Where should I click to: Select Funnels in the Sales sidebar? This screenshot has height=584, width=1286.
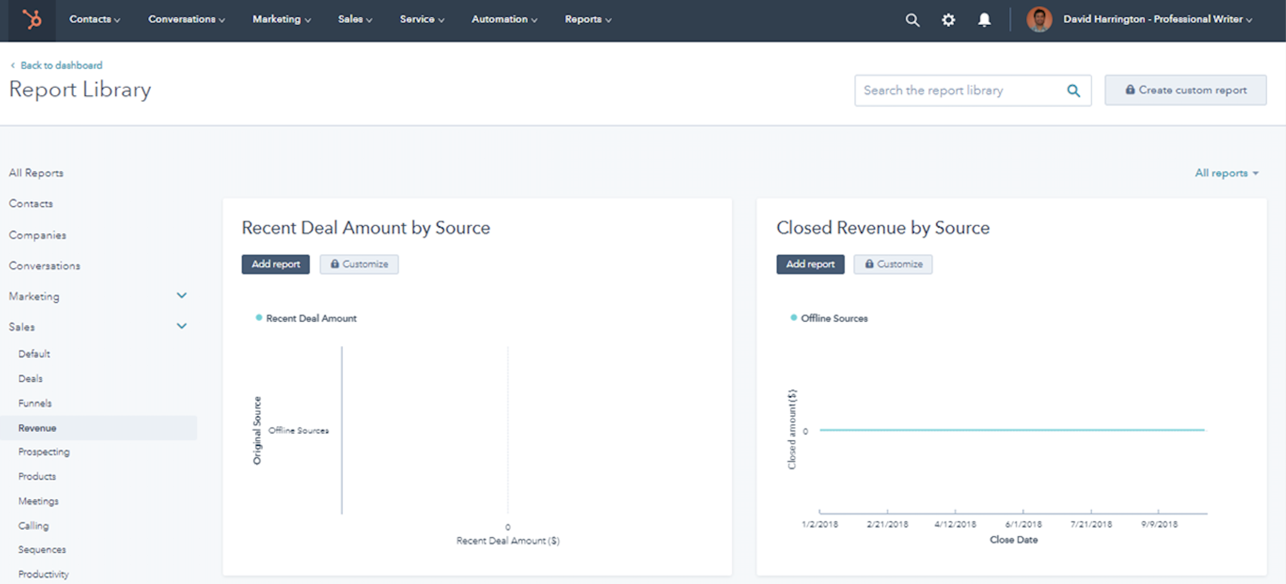tap(35, 403)
